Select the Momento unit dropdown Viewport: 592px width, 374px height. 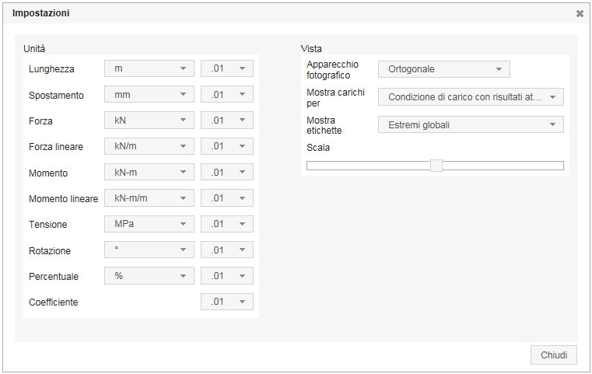149,173
